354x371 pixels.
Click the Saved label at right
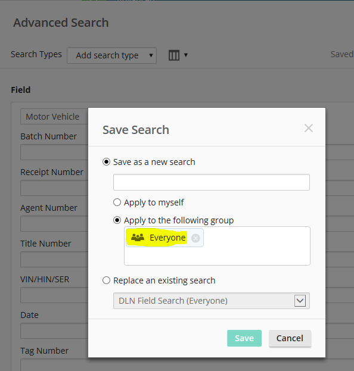[342, 54]
